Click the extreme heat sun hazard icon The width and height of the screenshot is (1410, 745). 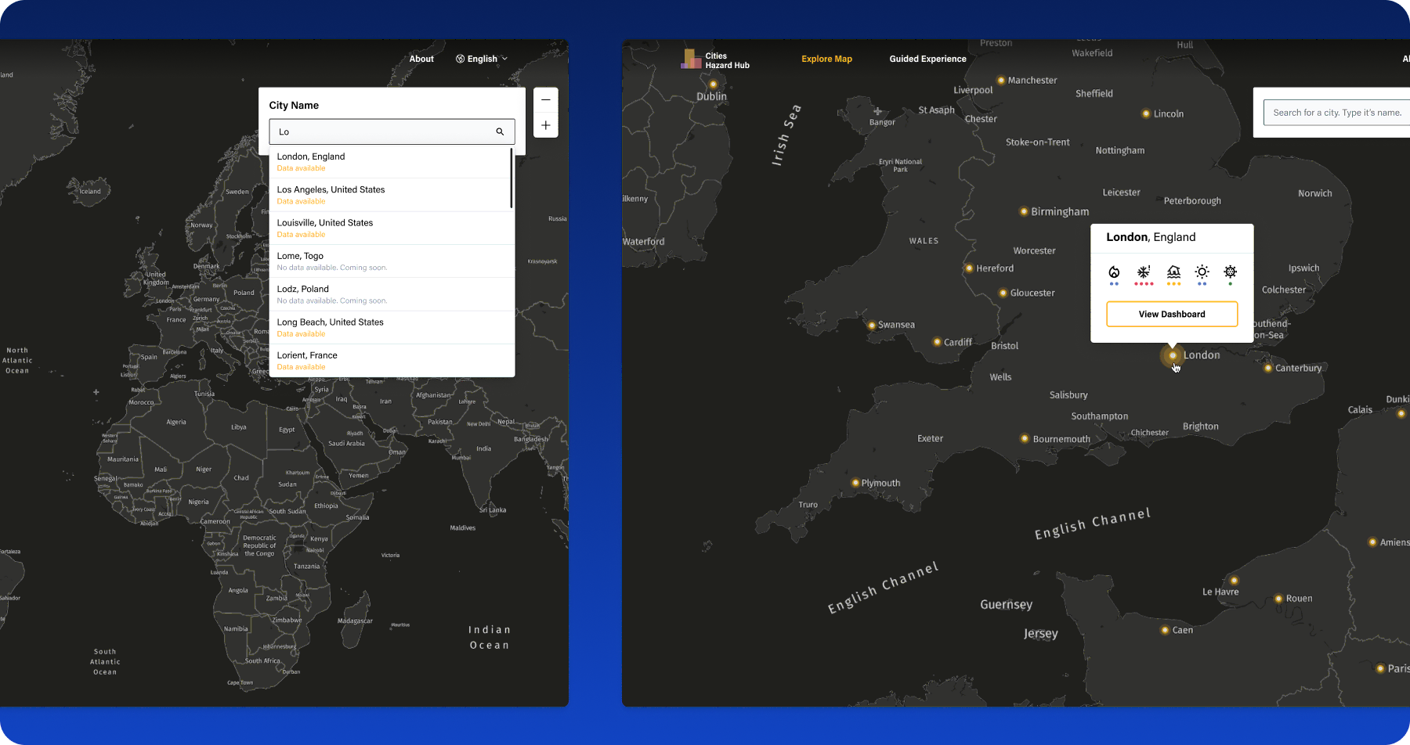[1202, 272]
